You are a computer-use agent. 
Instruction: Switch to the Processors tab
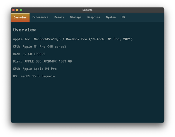point(40,17)
